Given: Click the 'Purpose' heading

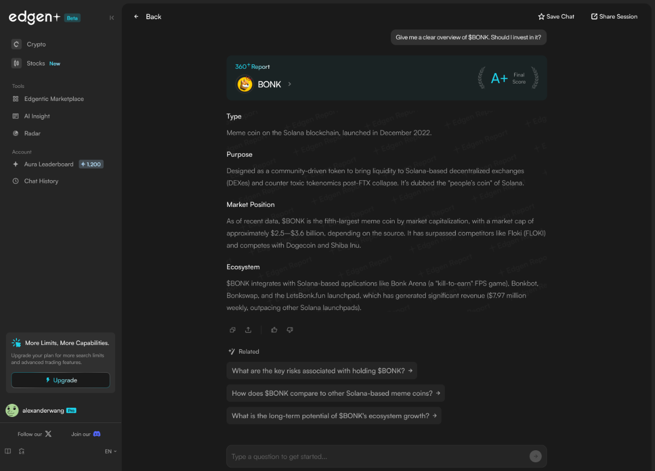Looking at the screenshot, I should [240, 154].
